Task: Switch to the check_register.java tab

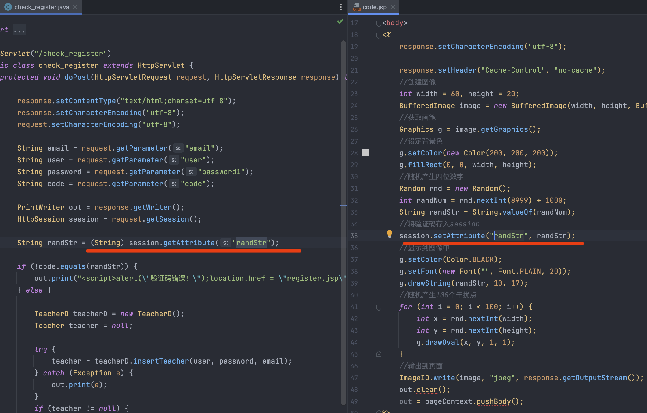Action: [42, 7]
